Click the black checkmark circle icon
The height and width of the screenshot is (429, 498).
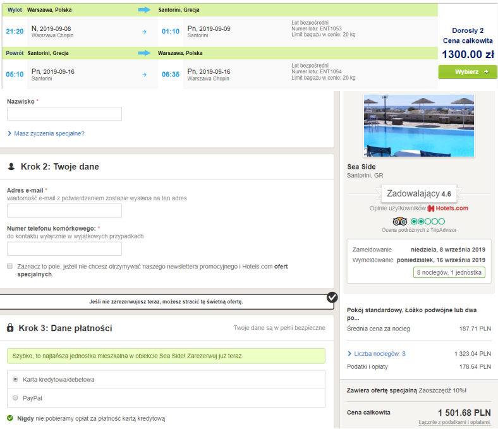point(332,297)
